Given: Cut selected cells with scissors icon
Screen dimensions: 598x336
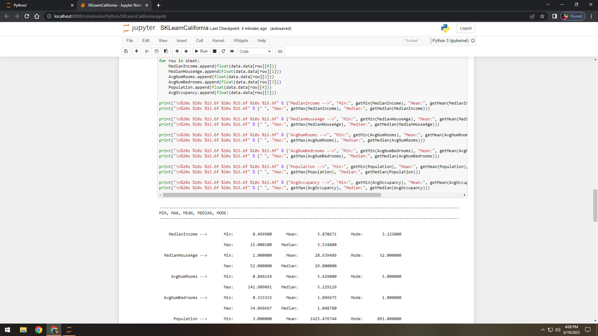Looking at the screenshot, I should (147, 51).
